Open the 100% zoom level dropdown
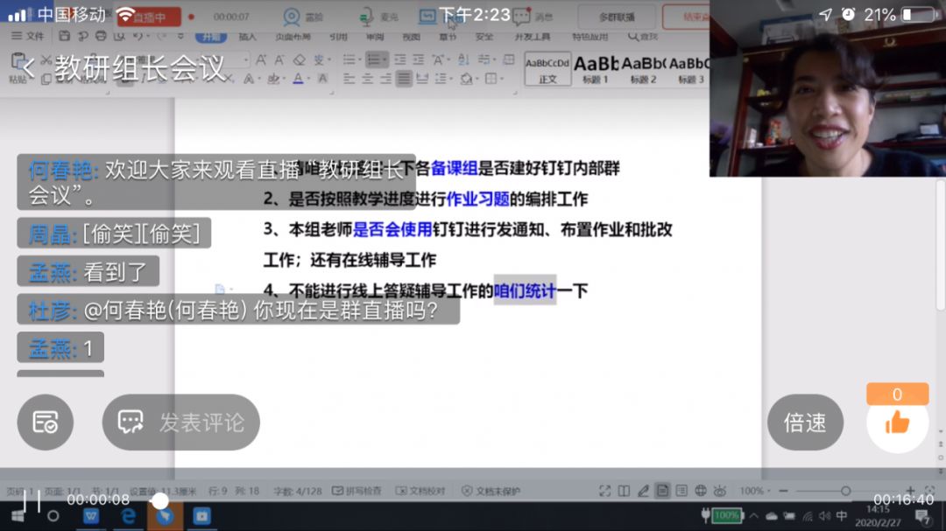The height and width of the screenshot is (531, 946). [x=755, y=491]
